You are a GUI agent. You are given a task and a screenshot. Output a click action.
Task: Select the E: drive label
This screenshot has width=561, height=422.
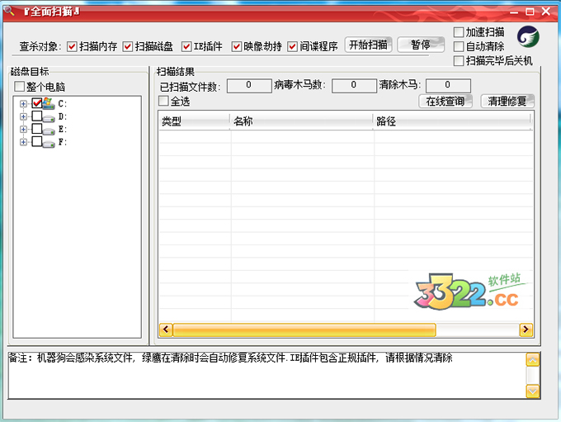pos(62,130)
